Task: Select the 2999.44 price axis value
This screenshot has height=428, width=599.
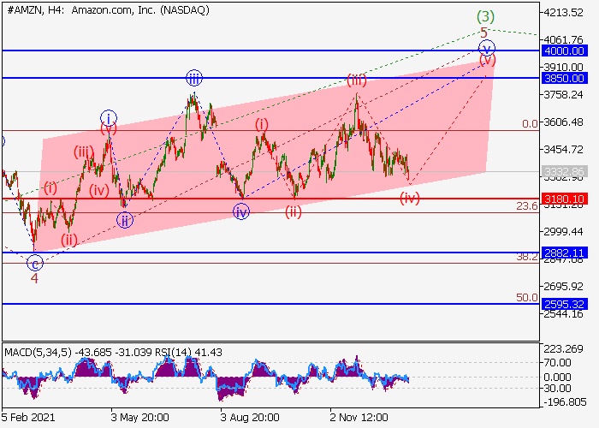Action: pos(563,232)
